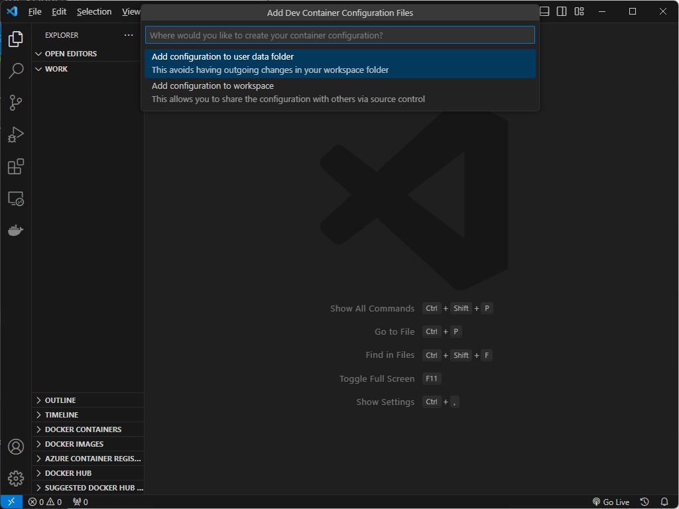Maximize the VS Code window

tap(633, 12)
